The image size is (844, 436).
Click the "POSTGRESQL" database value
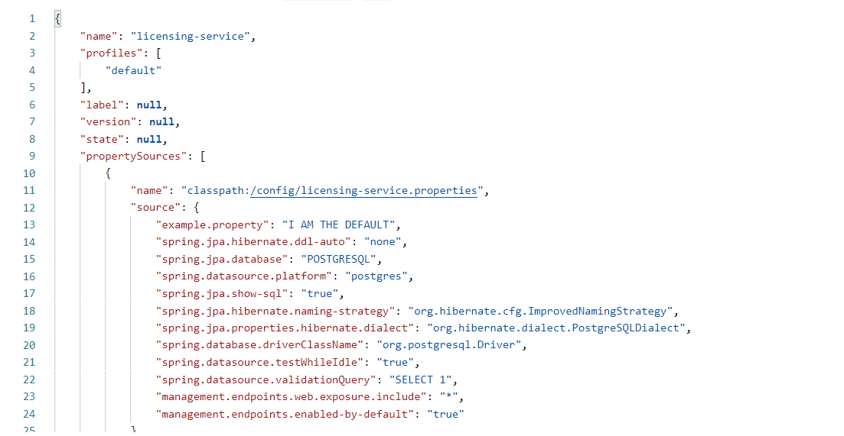pos(338,260)
